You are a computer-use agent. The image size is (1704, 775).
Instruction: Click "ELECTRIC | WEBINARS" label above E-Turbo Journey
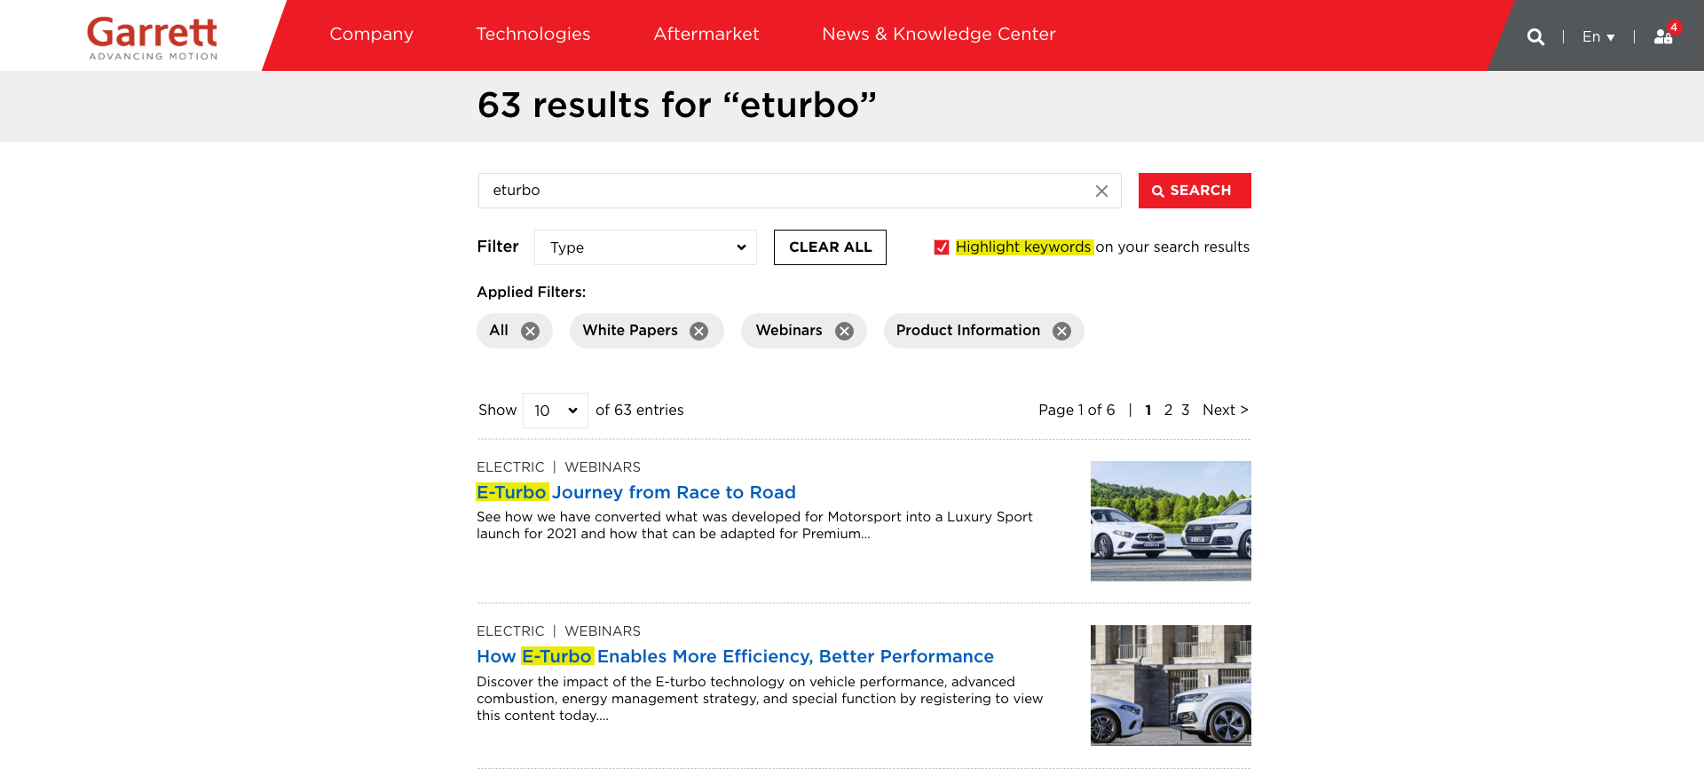[558, 467]
